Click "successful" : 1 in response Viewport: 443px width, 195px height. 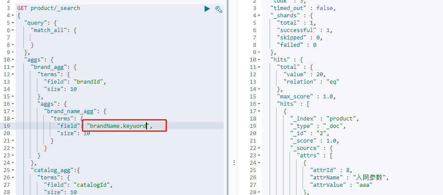(x=305, y=30)
